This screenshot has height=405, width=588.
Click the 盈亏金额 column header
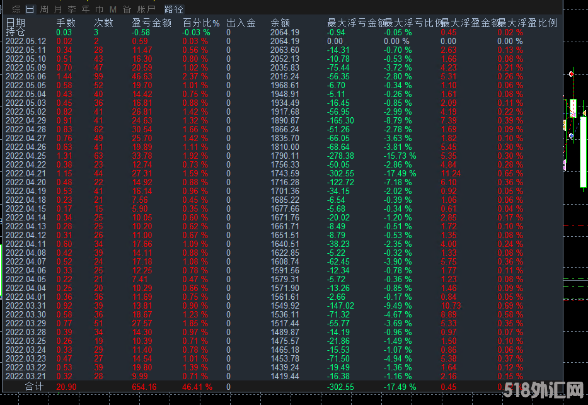(151, 23)
